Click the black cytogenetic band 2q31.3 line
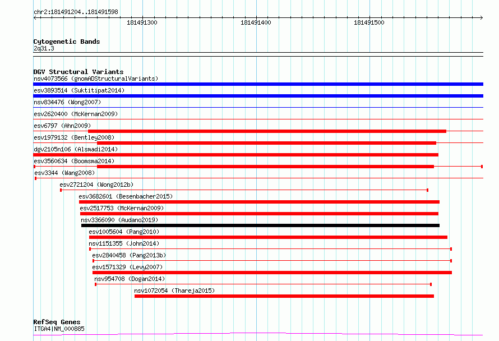Screen dimensions: 499x341 (x=258, y=54)
